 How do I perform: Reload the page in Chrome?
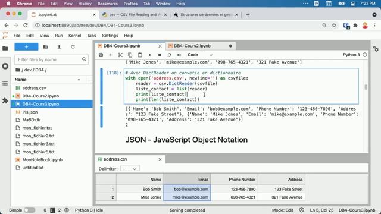(x=25, y=25)
